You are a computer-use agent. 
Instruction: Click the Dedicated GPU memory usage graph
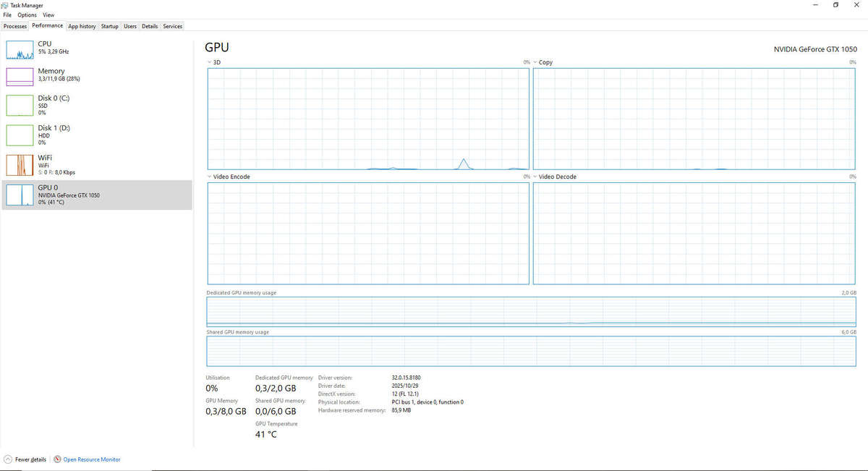(532, 311)
